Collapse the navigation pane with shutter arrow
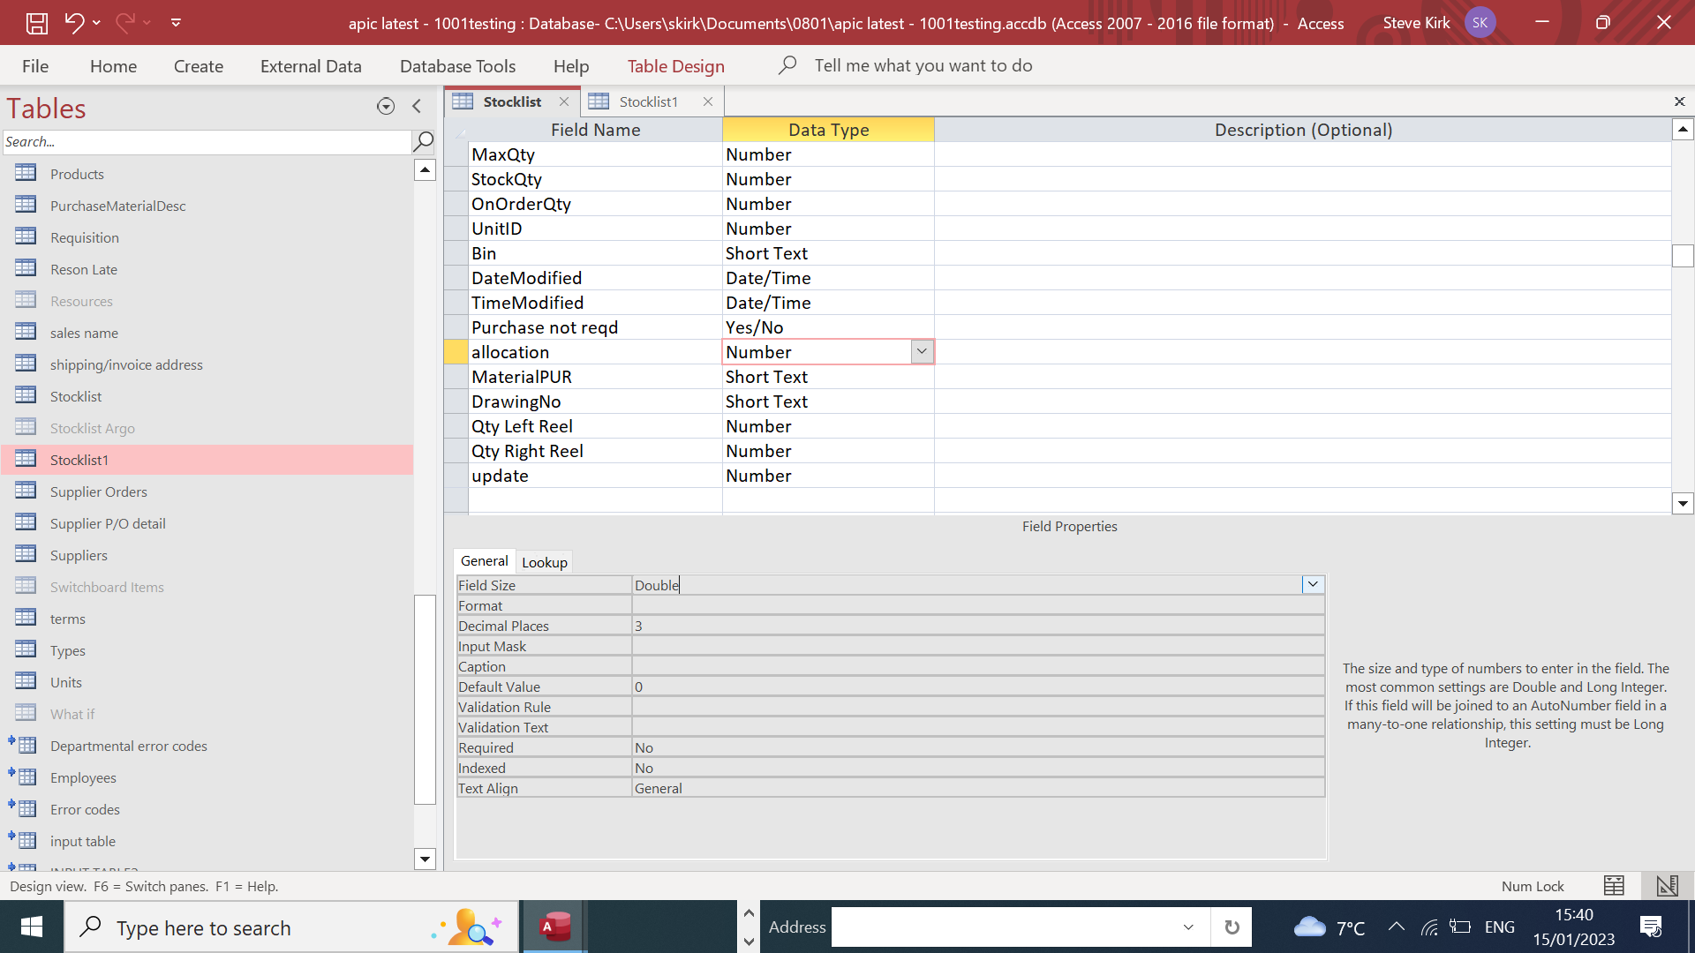This screenshot has height=953, width=1695. (x=417, y=107)
